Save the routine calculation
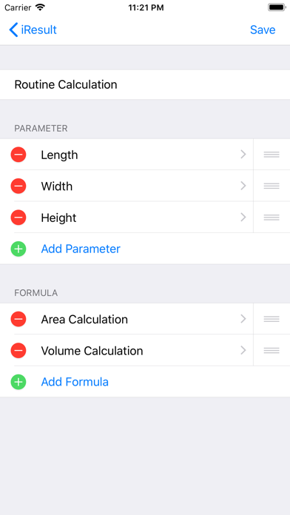 coord(263,30)
